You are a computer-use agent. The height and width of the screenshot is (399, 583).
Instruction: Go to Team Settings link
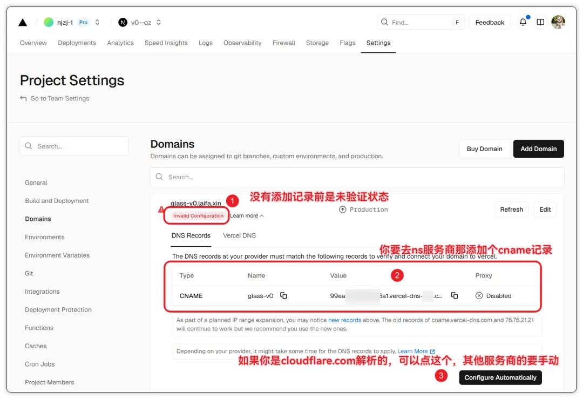tap(60, 98)
